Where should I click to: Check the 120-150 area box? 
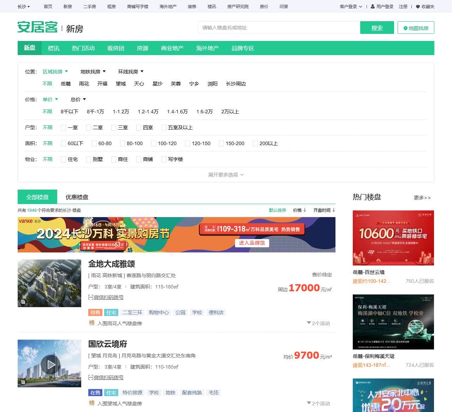pos(188,143)
